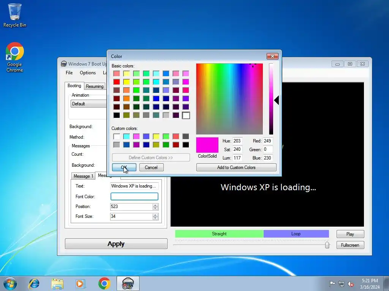The width and height of the screenshot is (389, 291).
Task: Click the Green value field
Action: (x=268, y=149)
